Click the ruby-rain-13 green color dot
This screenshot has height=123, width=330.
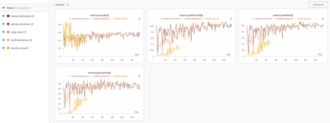pyautogui.click(x=9, y=32)
